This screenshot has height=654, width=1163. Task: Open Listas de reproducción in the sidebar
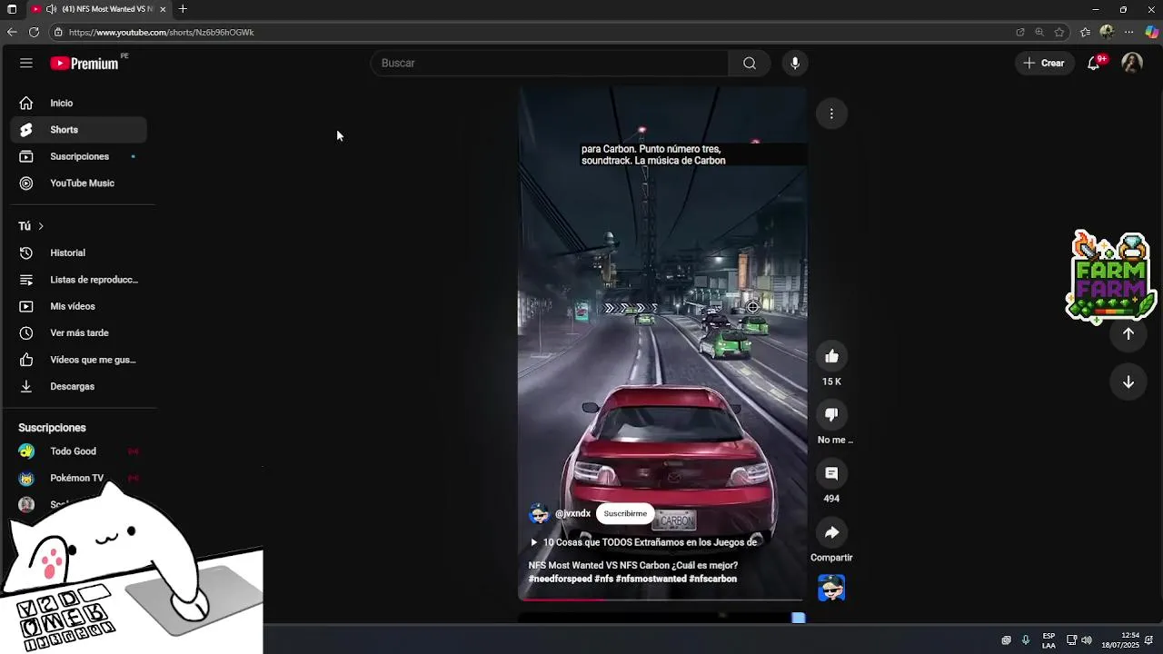[79, 280]
